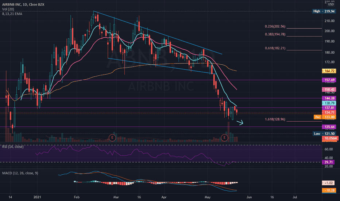Click the May label on the time axis
The width and height of the screenshot is (340, 201).
[208, 197]
